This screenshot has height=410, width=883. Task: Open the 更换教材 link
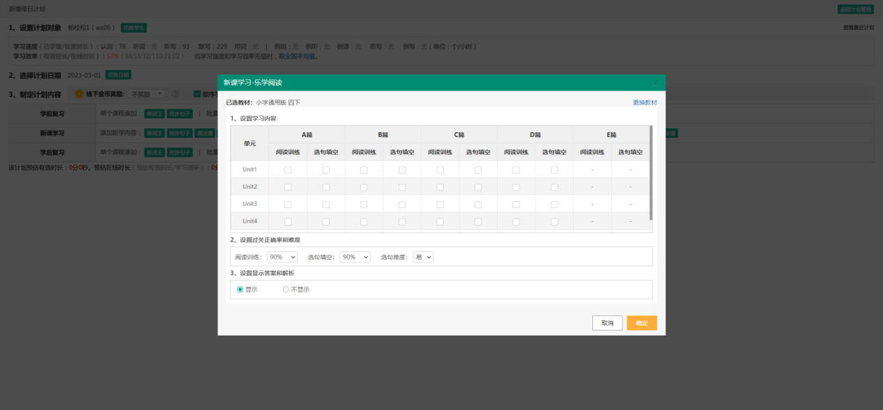(645, 102)
